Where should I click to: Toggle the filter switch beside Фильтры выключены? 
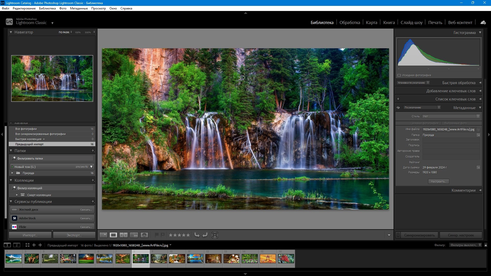tap(486, 245)
